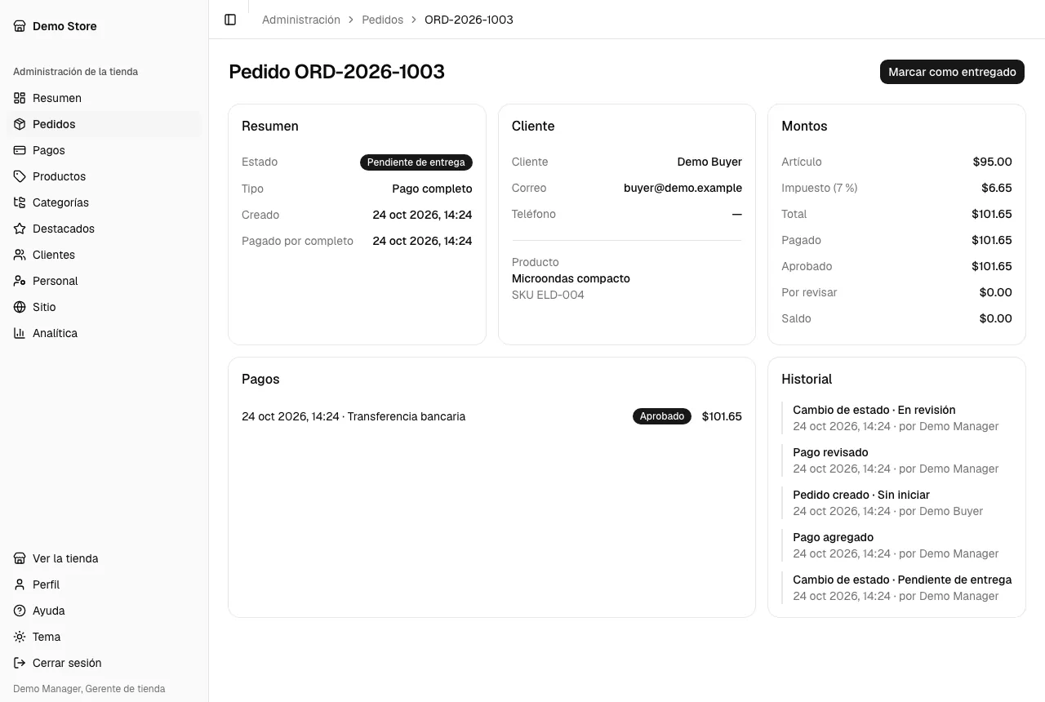The height and width of the screenshot is (702, 1045).
Task: Click the Demo Store logo icon
Action: click(20, 26)
